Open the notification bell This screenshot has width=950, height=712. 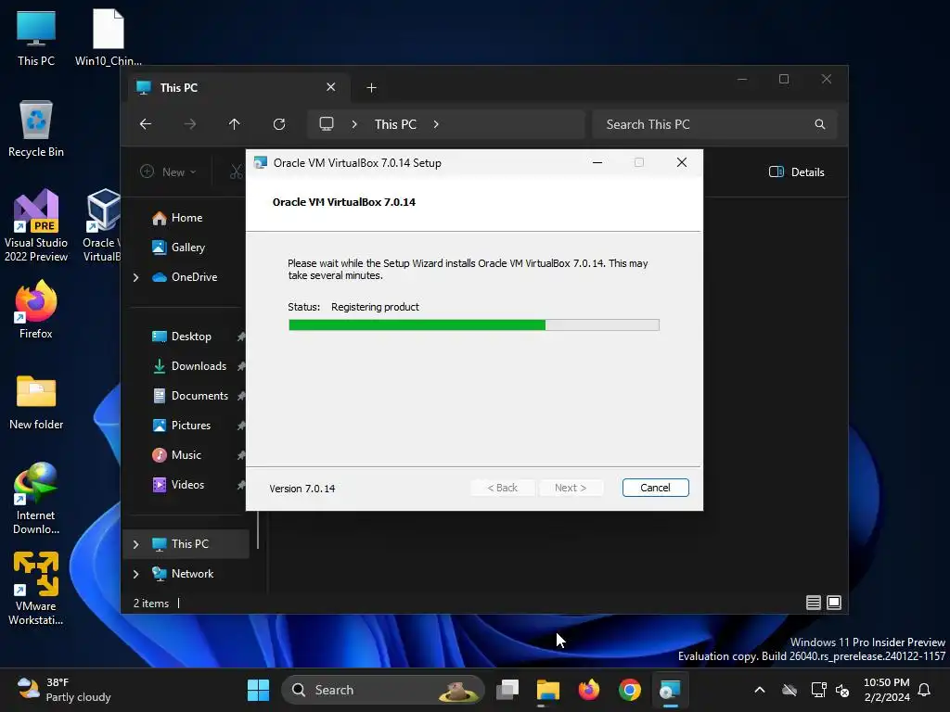pos(924,690)
